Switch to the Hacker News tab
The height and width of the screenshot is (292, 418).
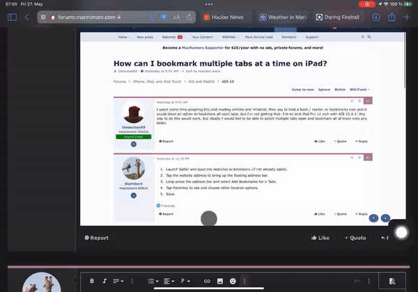[224, 17]
